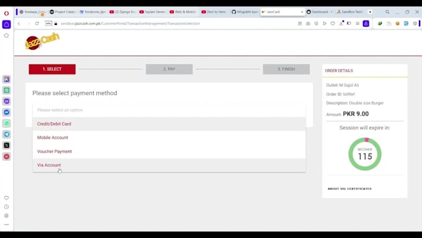Open the Opera main menu logo

[6, 13]
